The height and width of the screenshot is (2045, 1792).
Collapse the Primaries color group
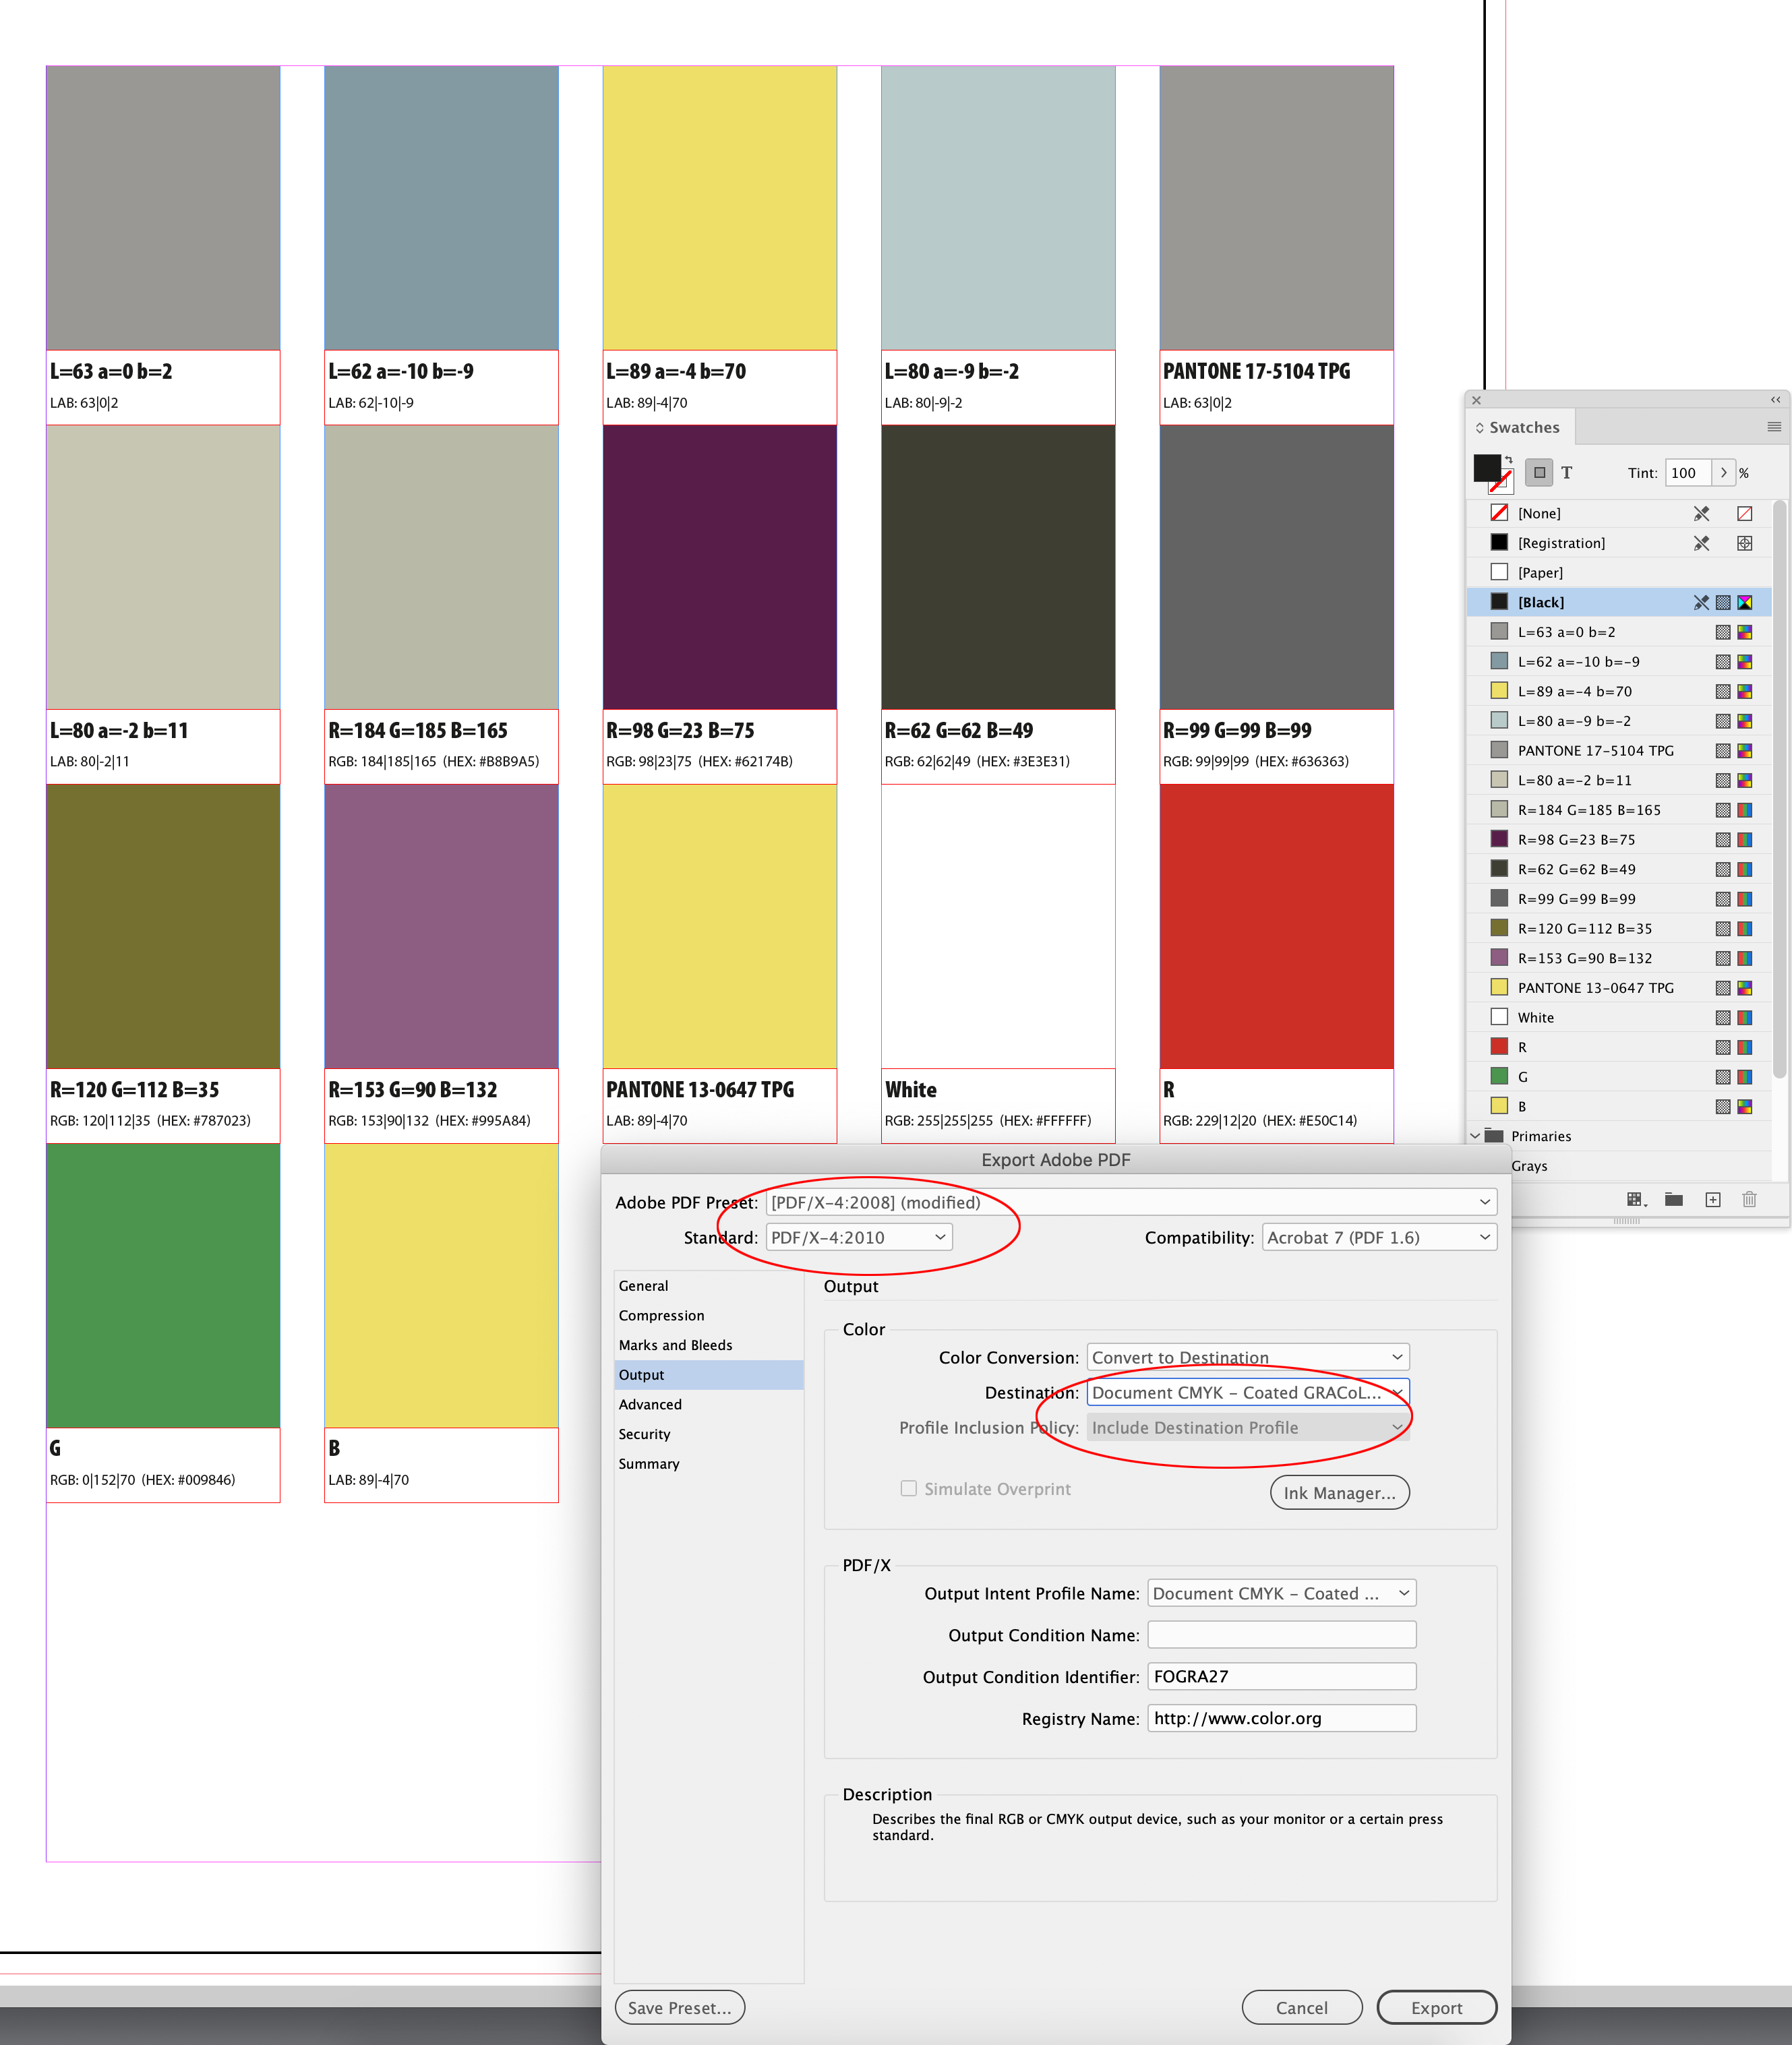point(1476,1136)
